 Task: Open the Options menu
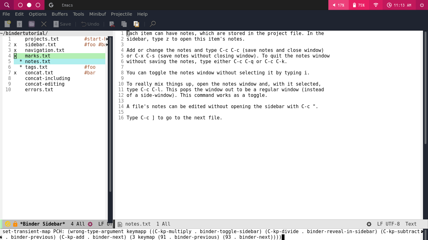tap(38, 14)
